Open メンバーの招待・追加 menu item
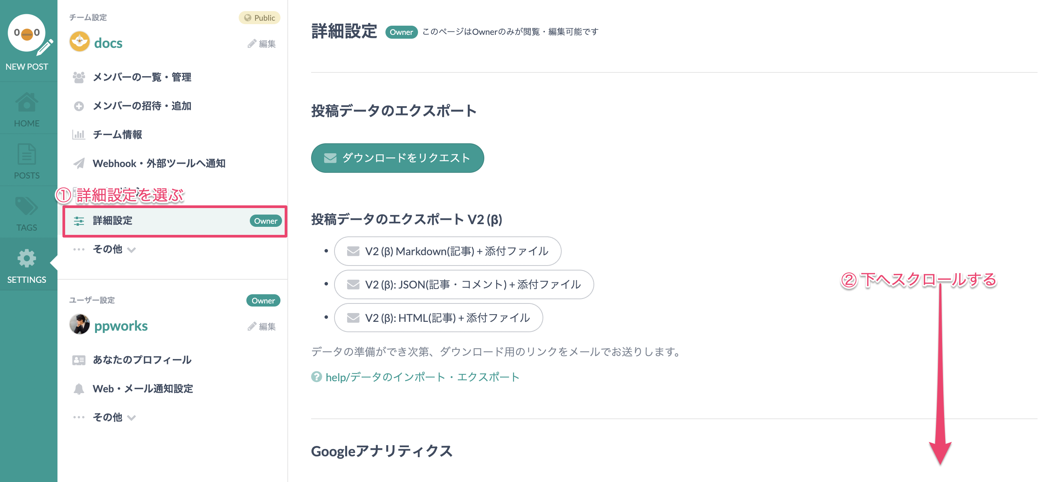This screenshot has height=482, width=1059. (x=141, y=106)
